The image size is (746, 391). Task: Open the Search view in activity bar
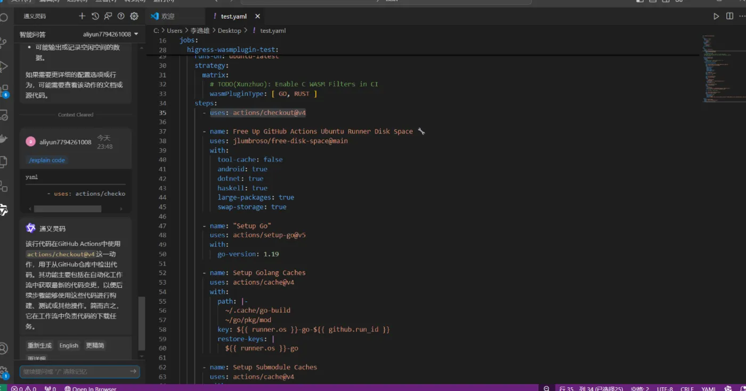pyautogui.click(x=4, y=18)
